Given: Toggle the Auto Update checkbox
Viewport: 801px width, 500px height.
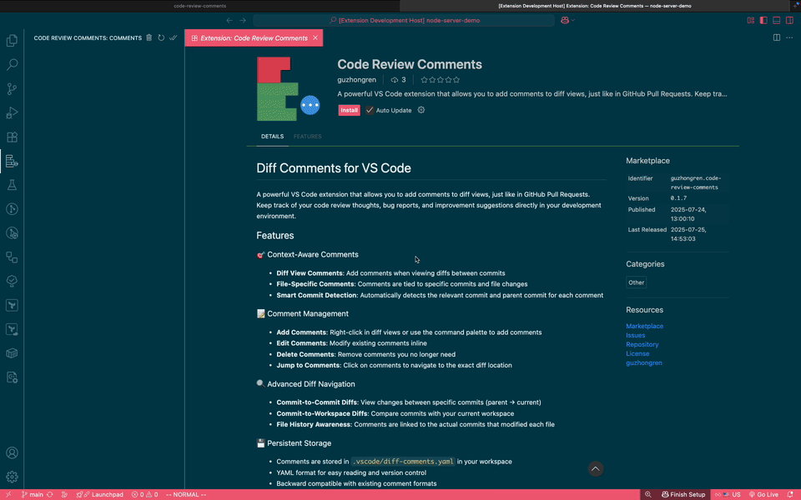Looking at the screenshot, I should (370, 110).
